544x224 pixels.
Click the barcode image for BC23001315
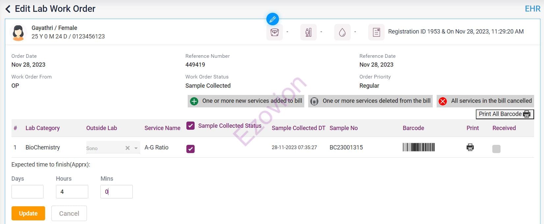tap(419, 147)
